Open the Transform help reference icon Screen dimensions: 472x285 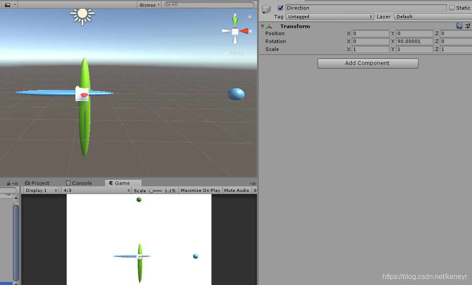pyautogui.click(x=459, y=26)
